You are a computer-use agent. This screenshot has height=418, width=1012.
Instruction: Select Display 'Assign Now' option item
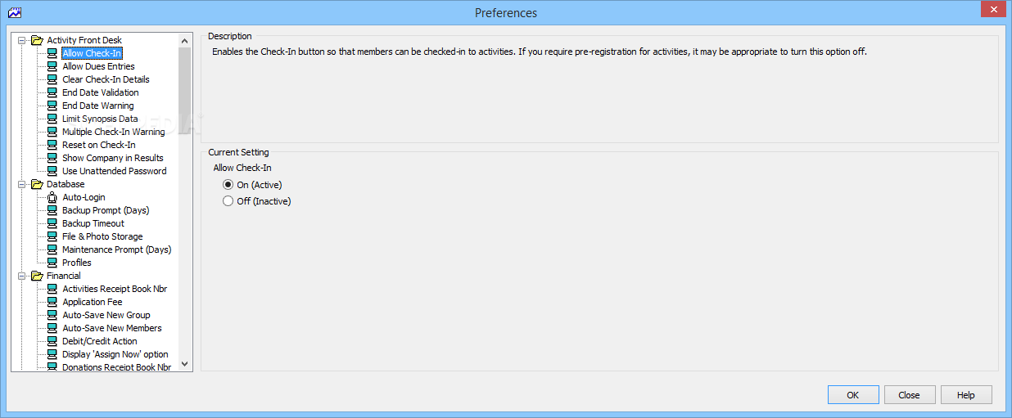115,354
